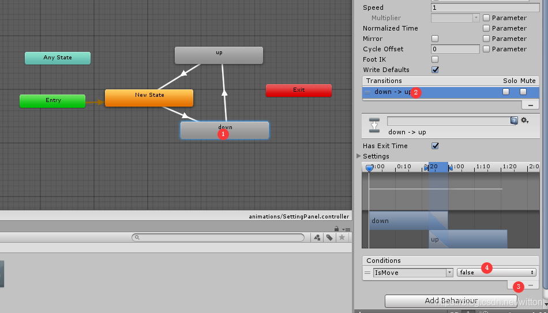This screenshot has width=548, height=313.
Task: Select the down clip in the transition timeline
Action: tap(408, 220)
